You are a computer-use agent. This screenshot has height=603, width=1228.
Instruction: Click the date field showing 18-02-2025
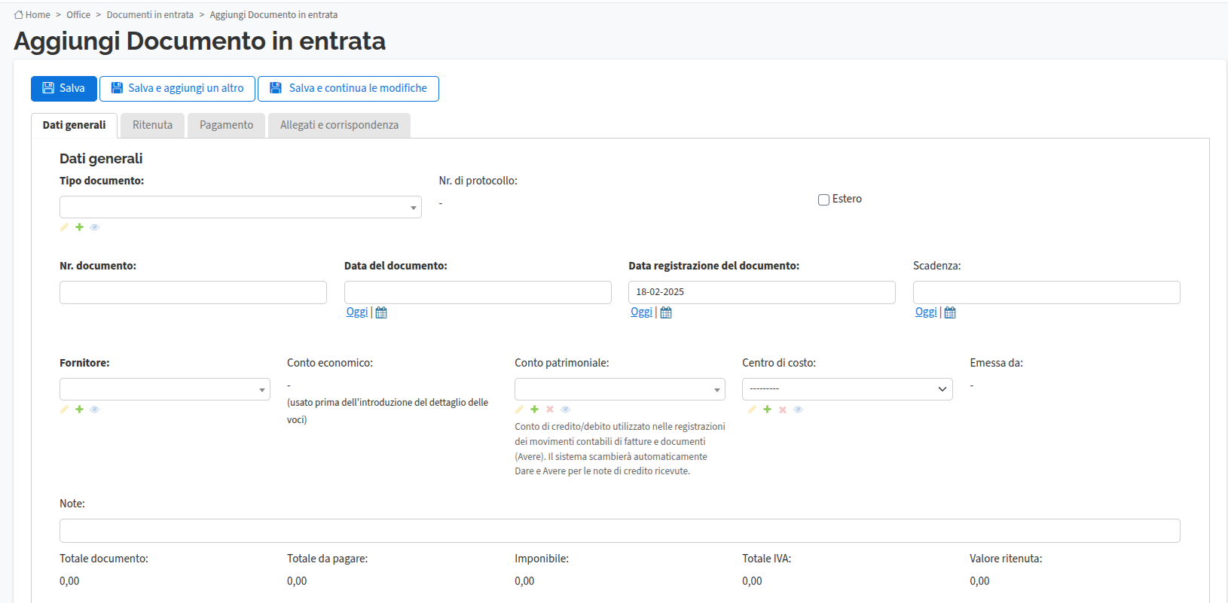(x=762, y=292)
